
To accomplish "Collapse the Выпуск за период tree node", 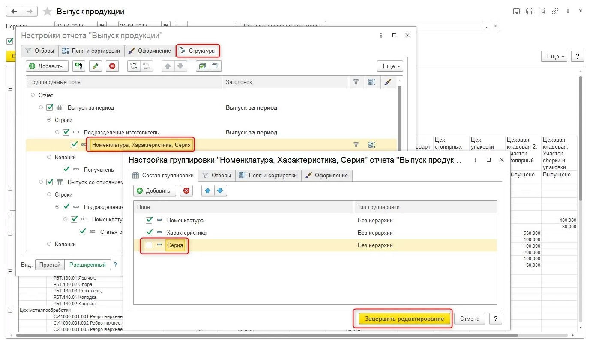I will (x=41, y=108).
